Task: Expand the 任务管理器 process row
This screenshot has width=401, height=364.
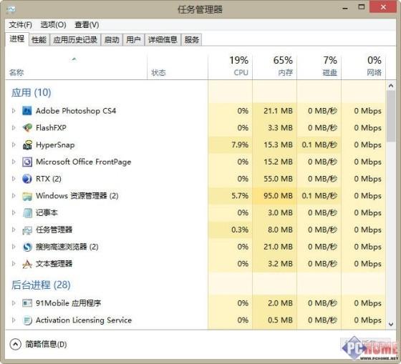Action: coord(14,230)
